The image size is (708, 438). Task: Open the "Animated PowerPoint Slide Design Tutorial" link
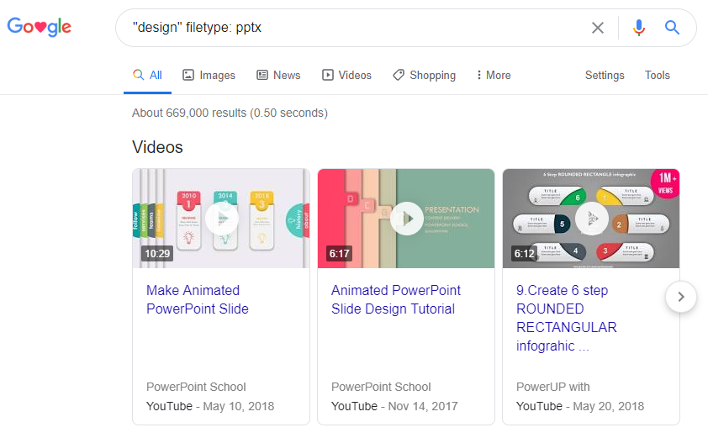click(396, 299)
